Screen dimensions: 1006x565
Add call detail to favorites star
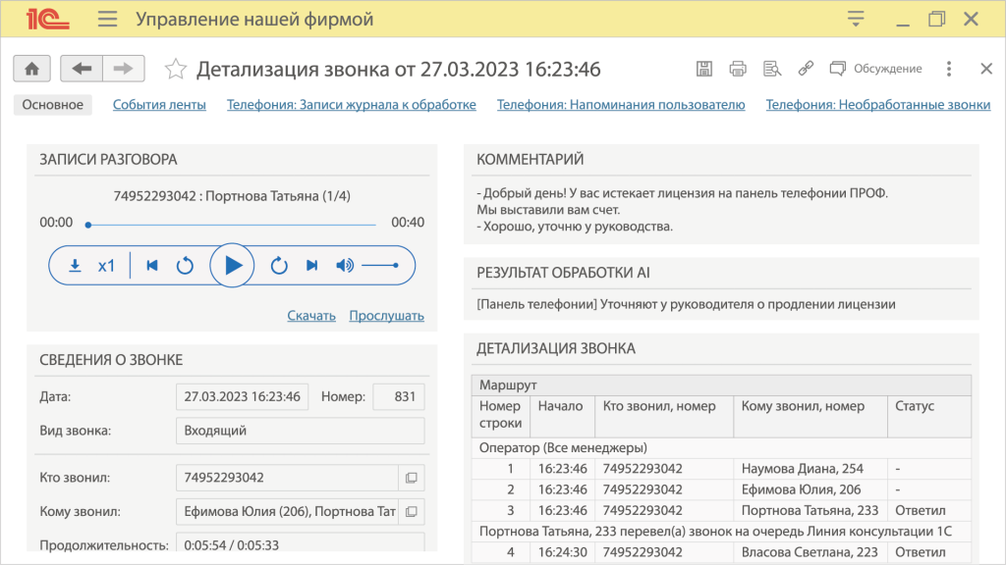(176, 69)
